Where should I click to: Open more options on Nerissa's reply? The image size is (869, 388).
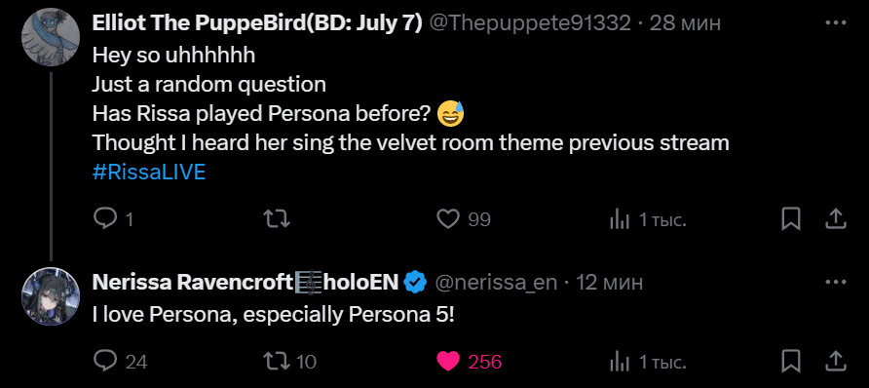tap(835, 282)
